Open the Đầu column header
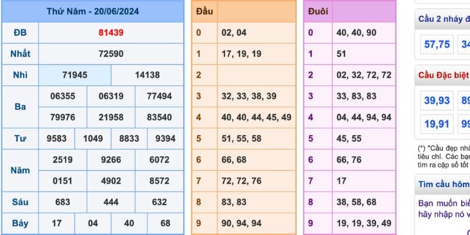Image resolution: width=470 pixels, height=235 pixels. coord(205,11)
